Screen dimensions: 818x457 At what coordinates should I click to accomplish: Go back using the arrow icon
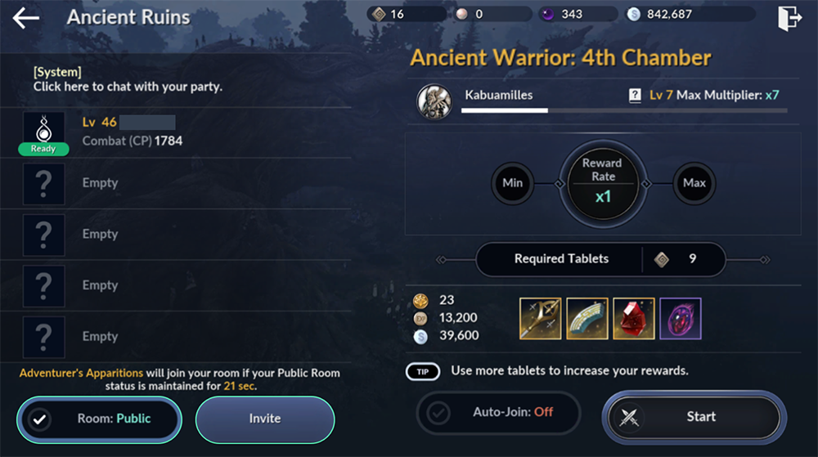click(x=25, y=18)
